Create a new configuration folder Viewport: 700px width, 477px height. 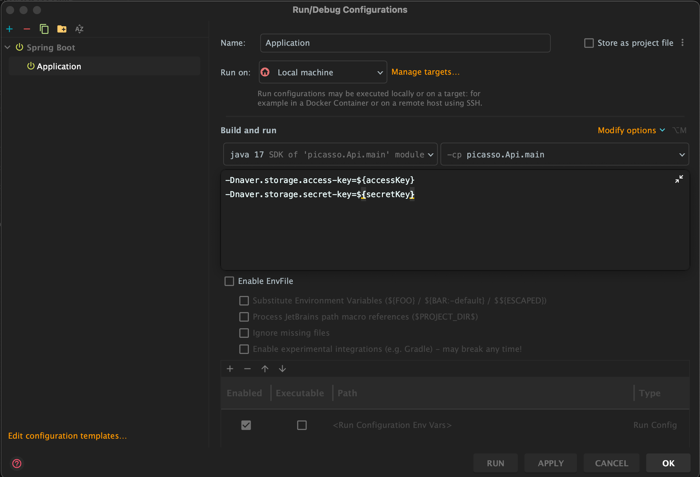click(x=62, y=29)
